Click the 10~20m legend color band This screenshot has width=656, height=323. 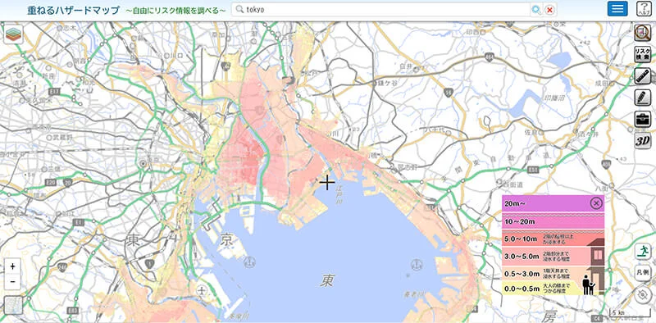553,221
